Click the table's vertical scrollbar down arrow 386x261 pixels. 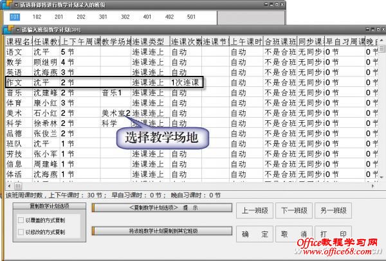pos(381,177)
